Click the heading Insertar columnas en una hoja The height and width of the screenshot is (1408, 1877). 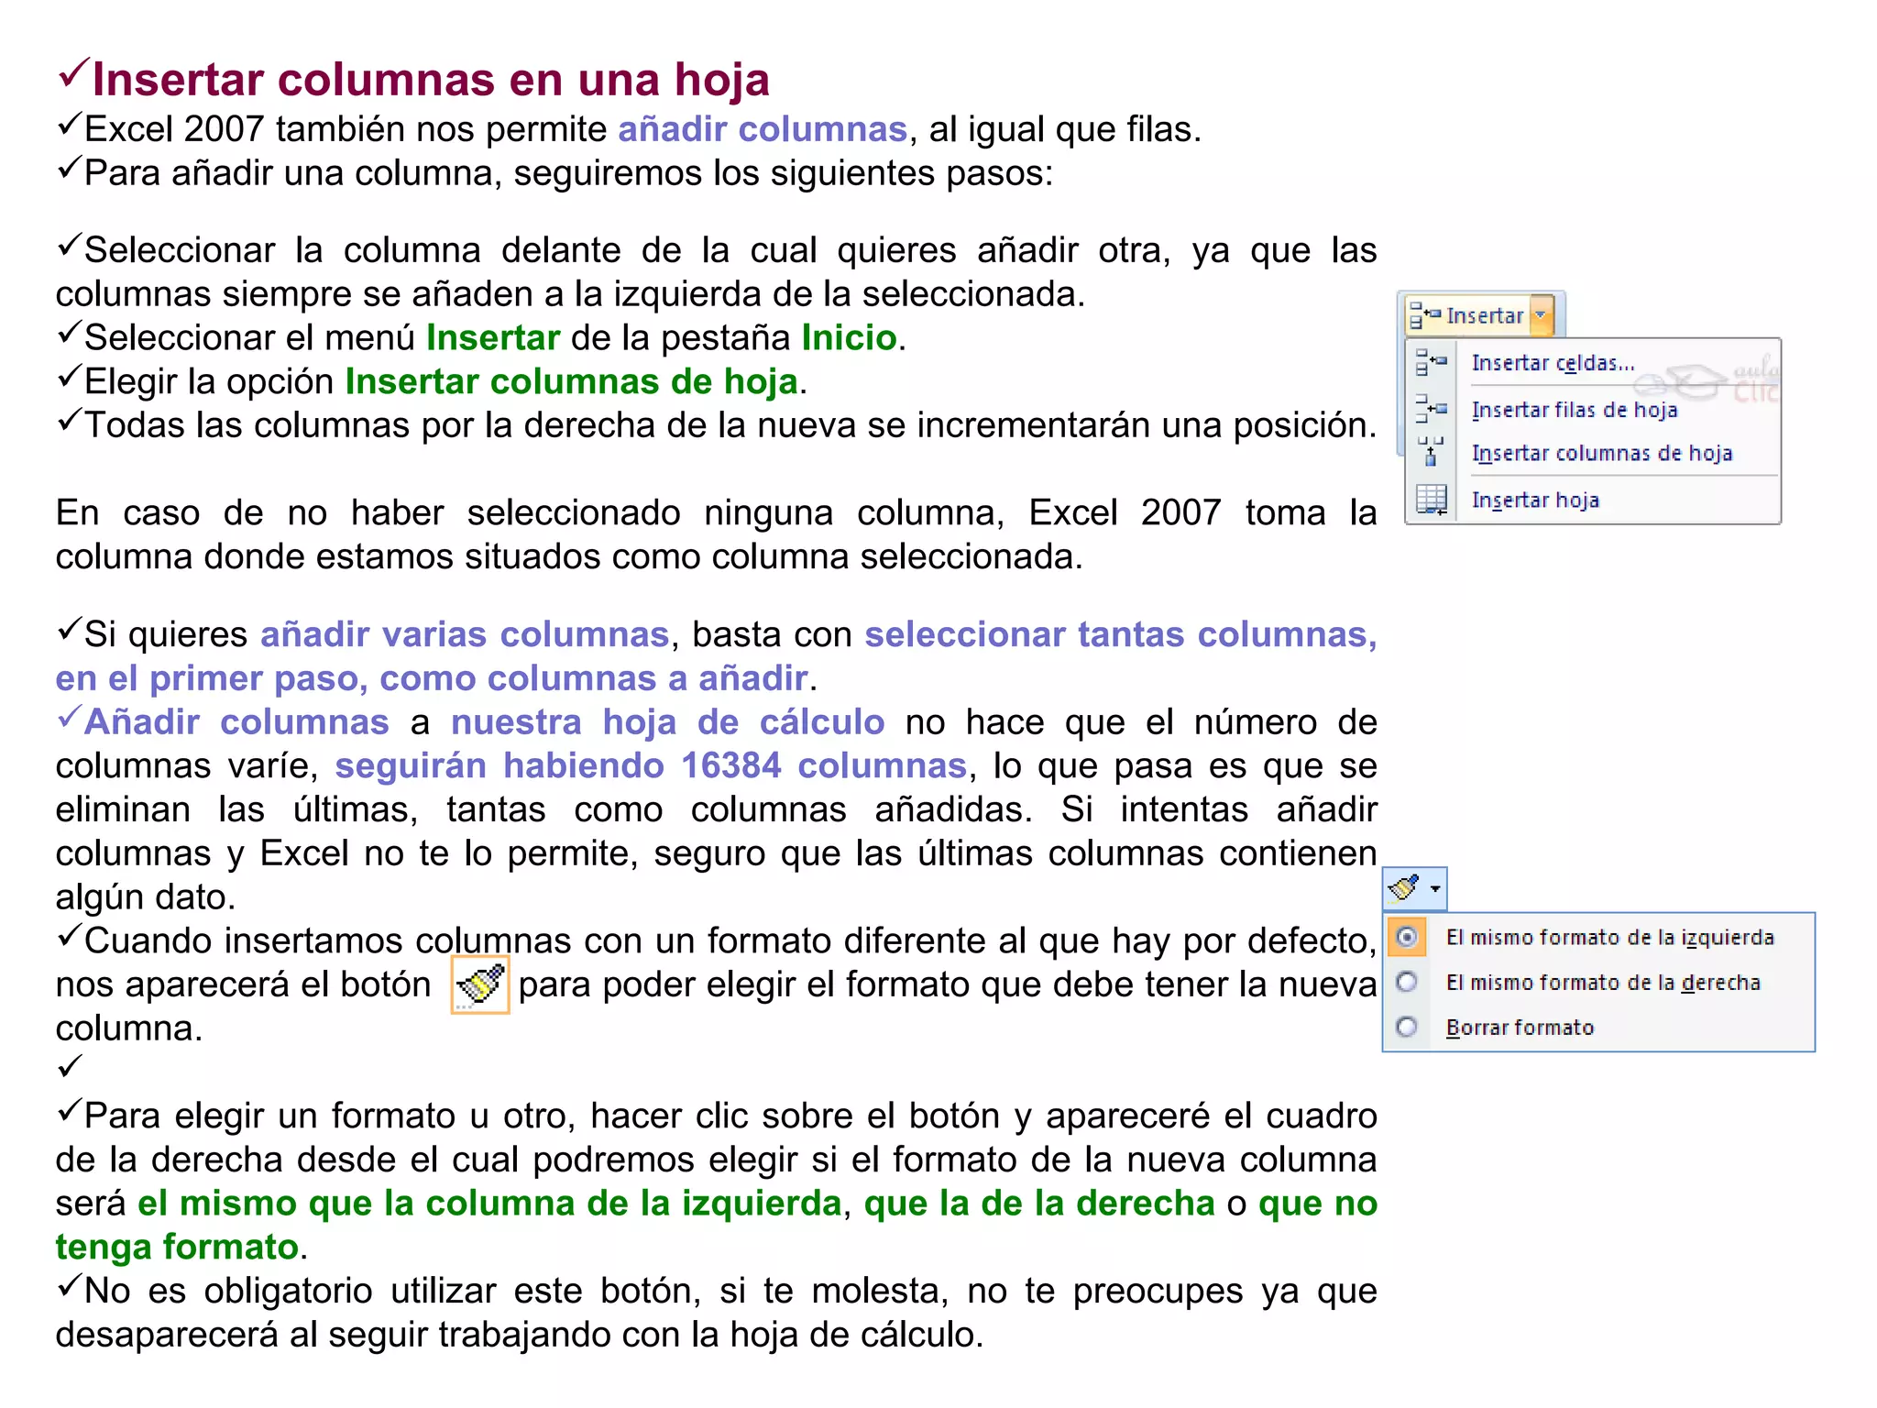tap(431, 79)
